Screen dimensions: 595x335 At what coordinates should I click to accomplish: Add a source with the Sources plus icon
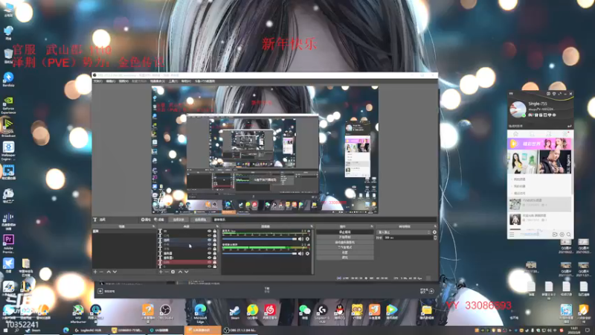tap(161, 272)
